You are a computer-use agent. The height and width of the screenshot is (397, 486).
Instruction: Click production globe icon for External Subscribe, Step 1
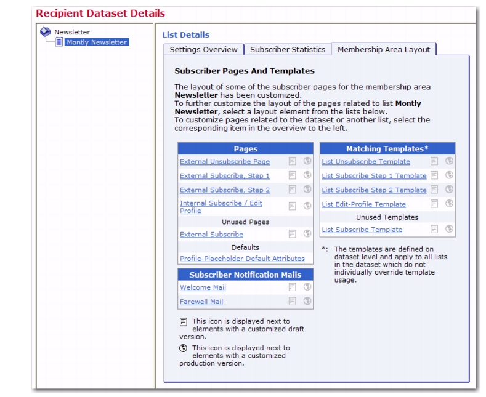307,175
